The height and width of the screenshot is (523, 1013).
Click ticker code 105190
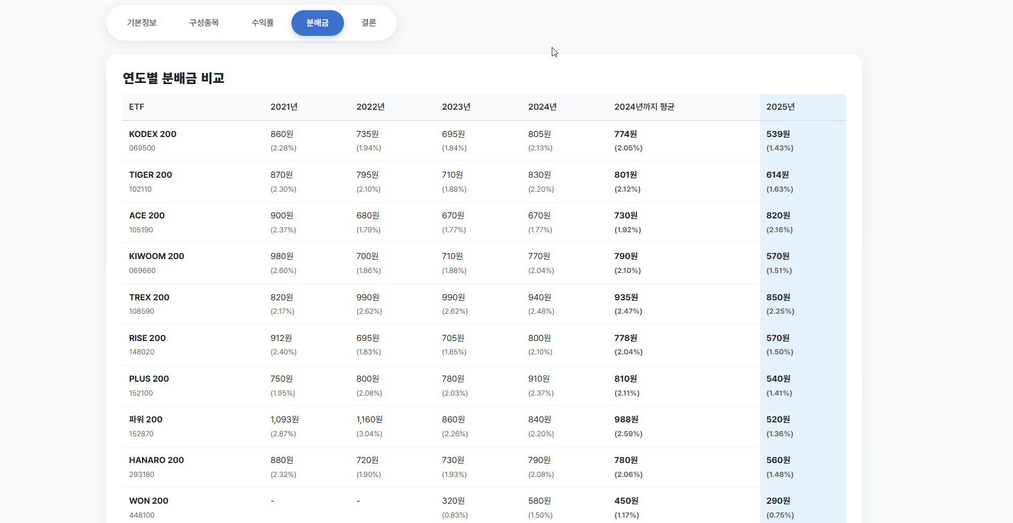coord(141,230)
